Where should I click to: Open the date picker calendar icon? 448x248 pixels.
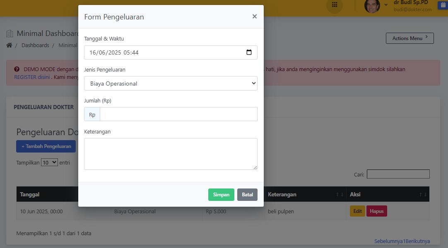(249, 52)
